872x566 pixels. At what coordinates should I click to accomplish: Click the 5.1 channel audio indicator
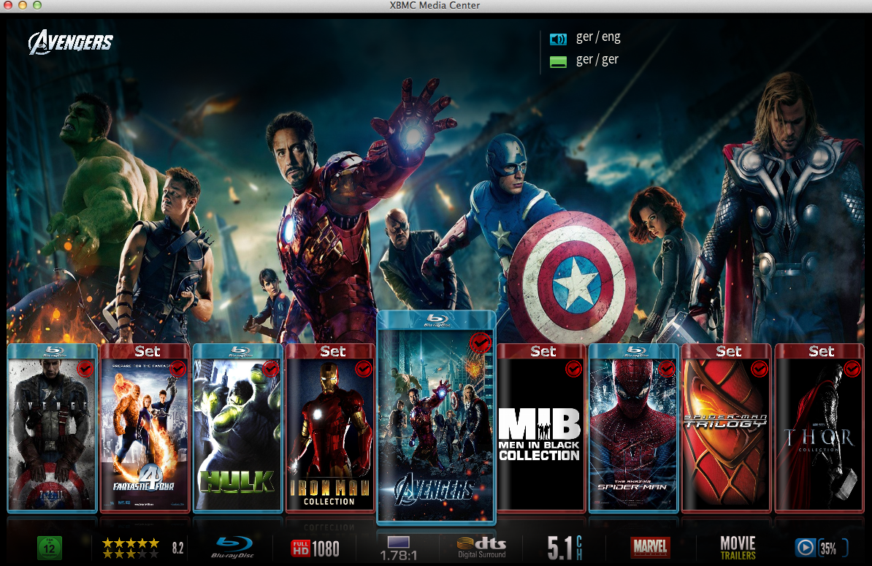(565, 548)
